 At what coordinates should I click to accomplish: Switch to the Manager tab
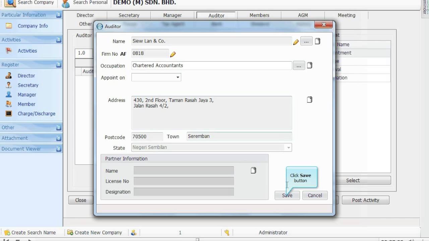point(172,15)
